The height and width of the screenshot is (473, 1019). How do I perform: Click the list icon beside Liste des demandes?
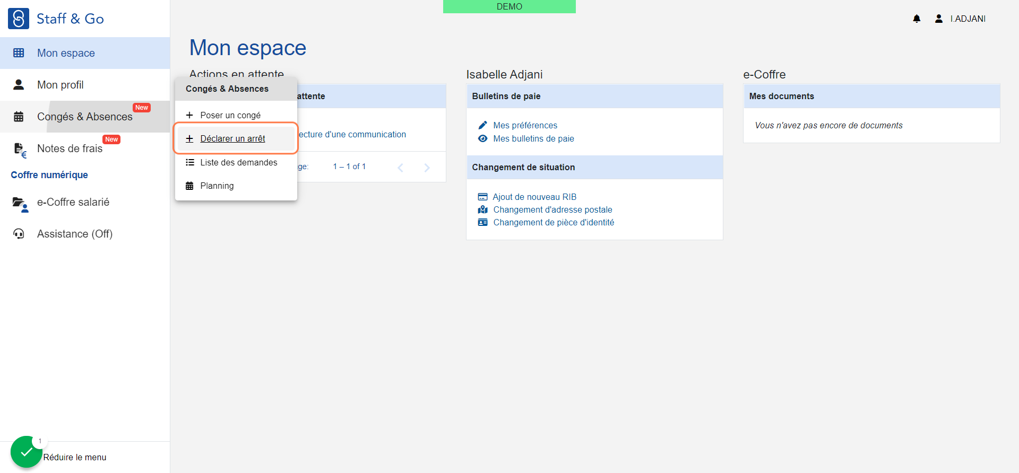189,162
